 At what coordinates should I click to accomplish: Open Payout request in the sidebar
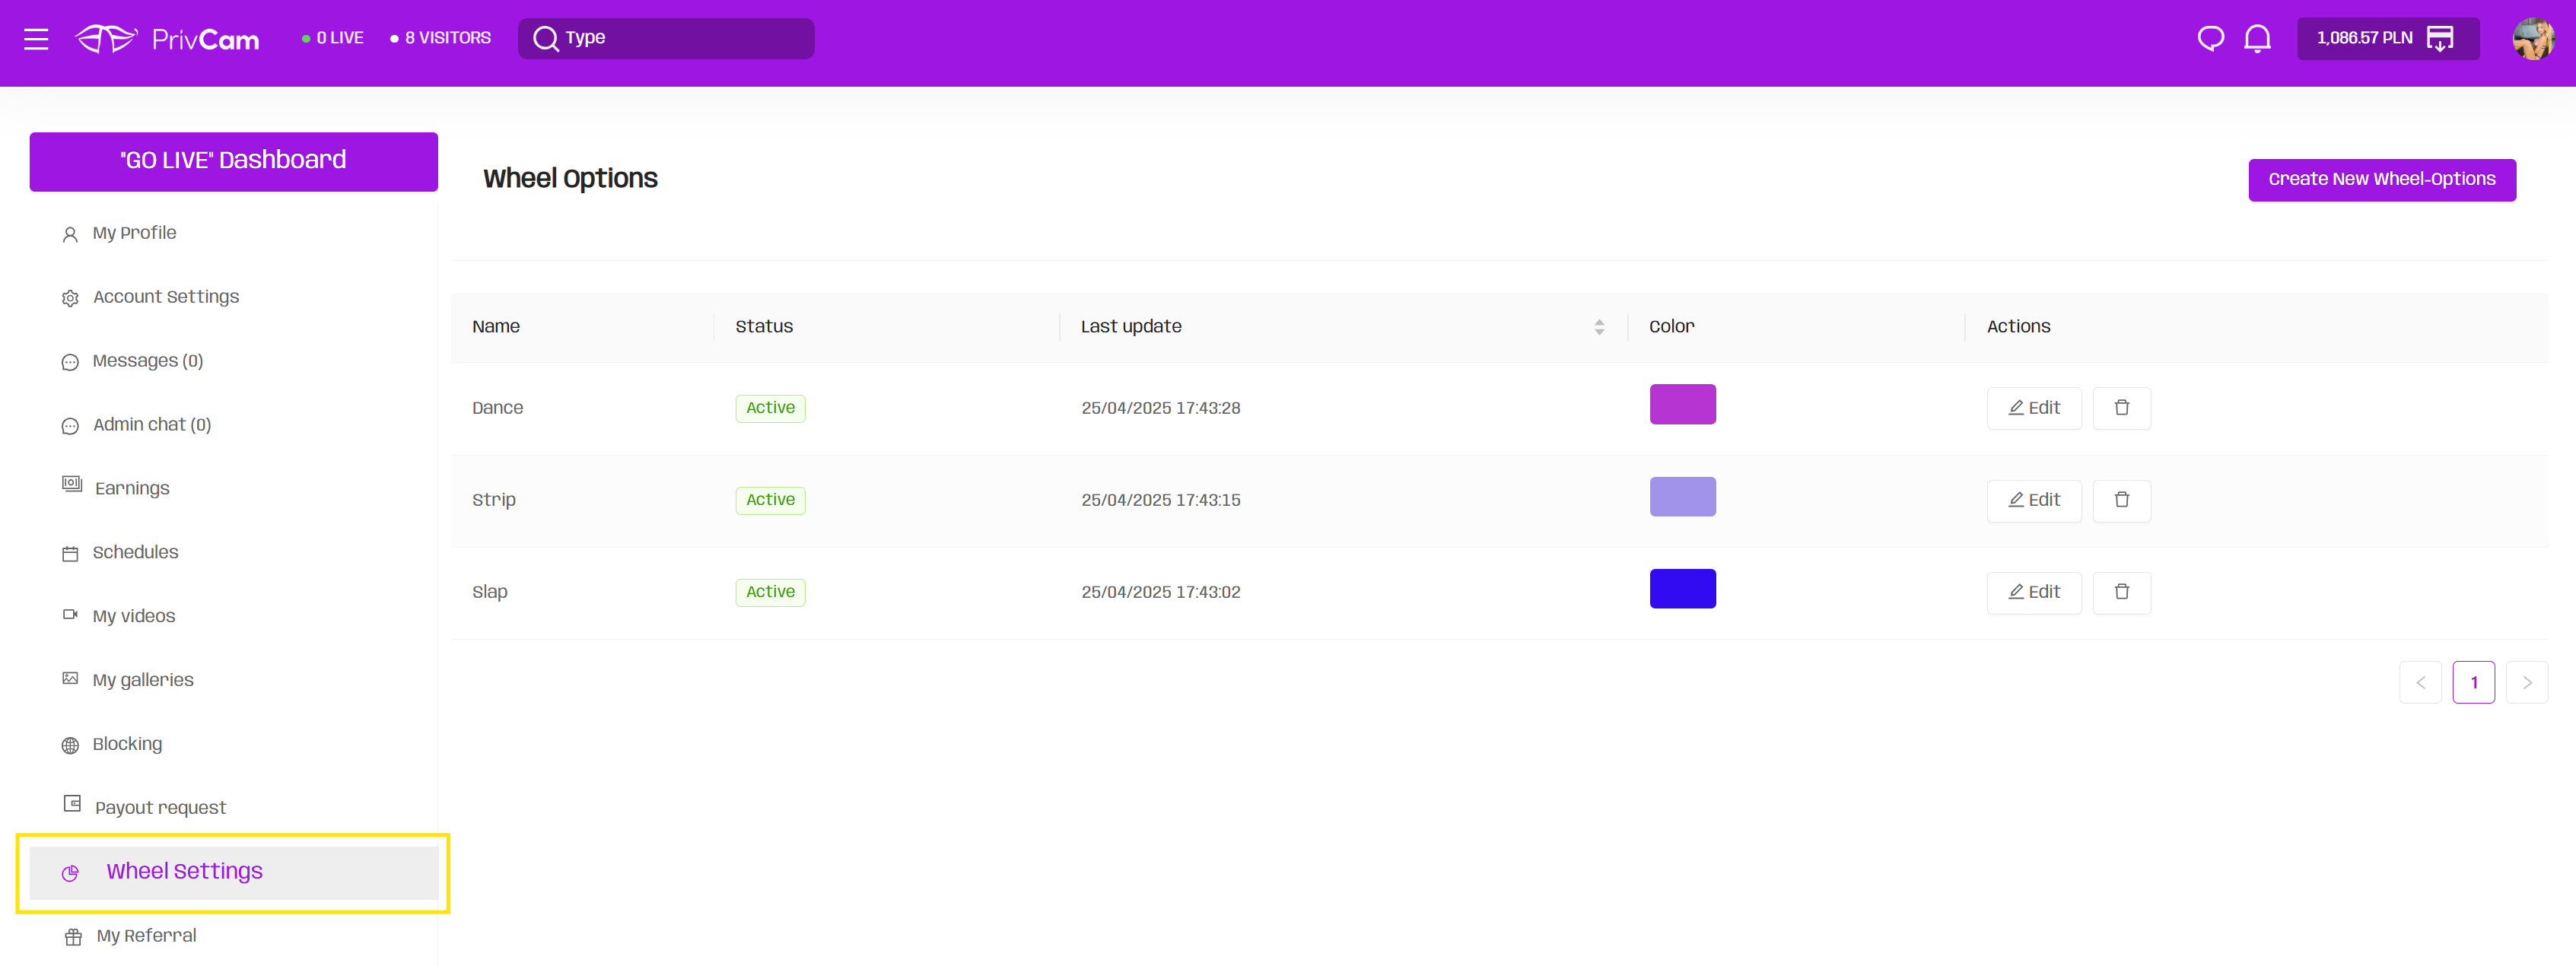click(160, 807)
